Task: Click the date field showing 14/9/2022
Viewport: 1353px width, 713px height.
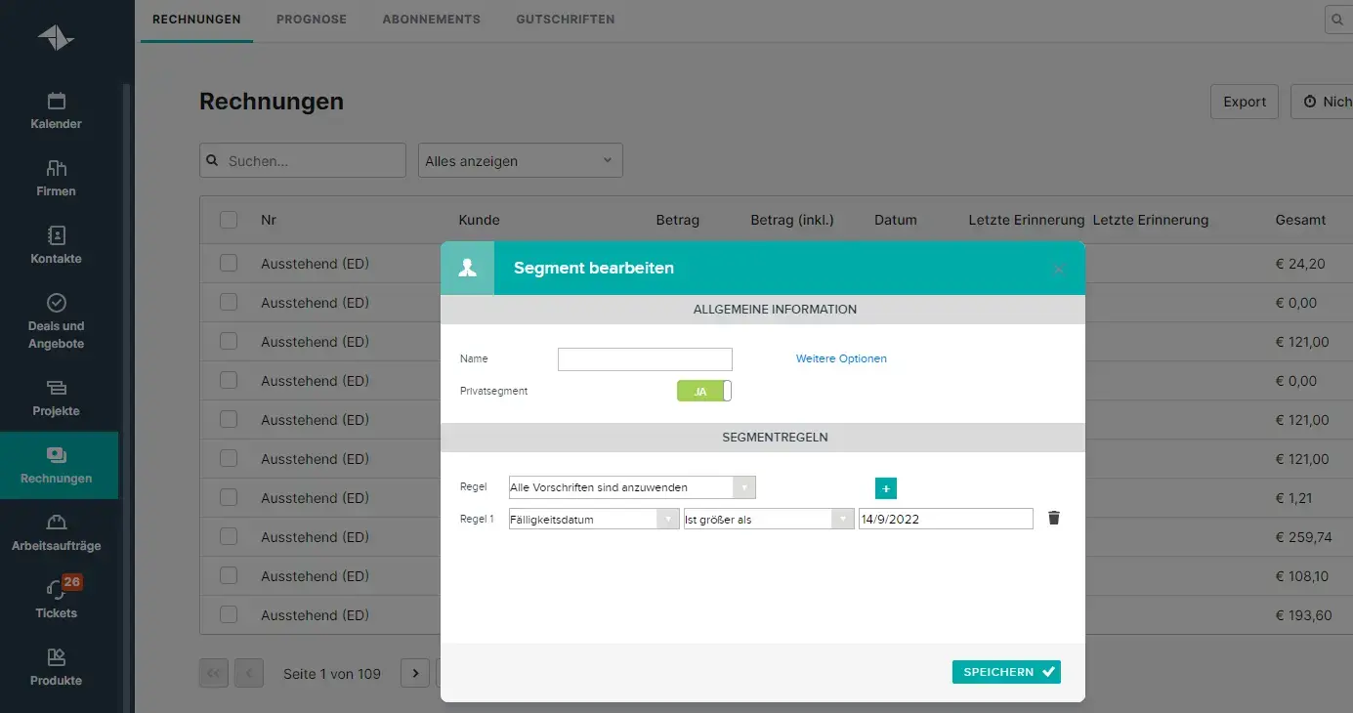Action: point(946,520)
